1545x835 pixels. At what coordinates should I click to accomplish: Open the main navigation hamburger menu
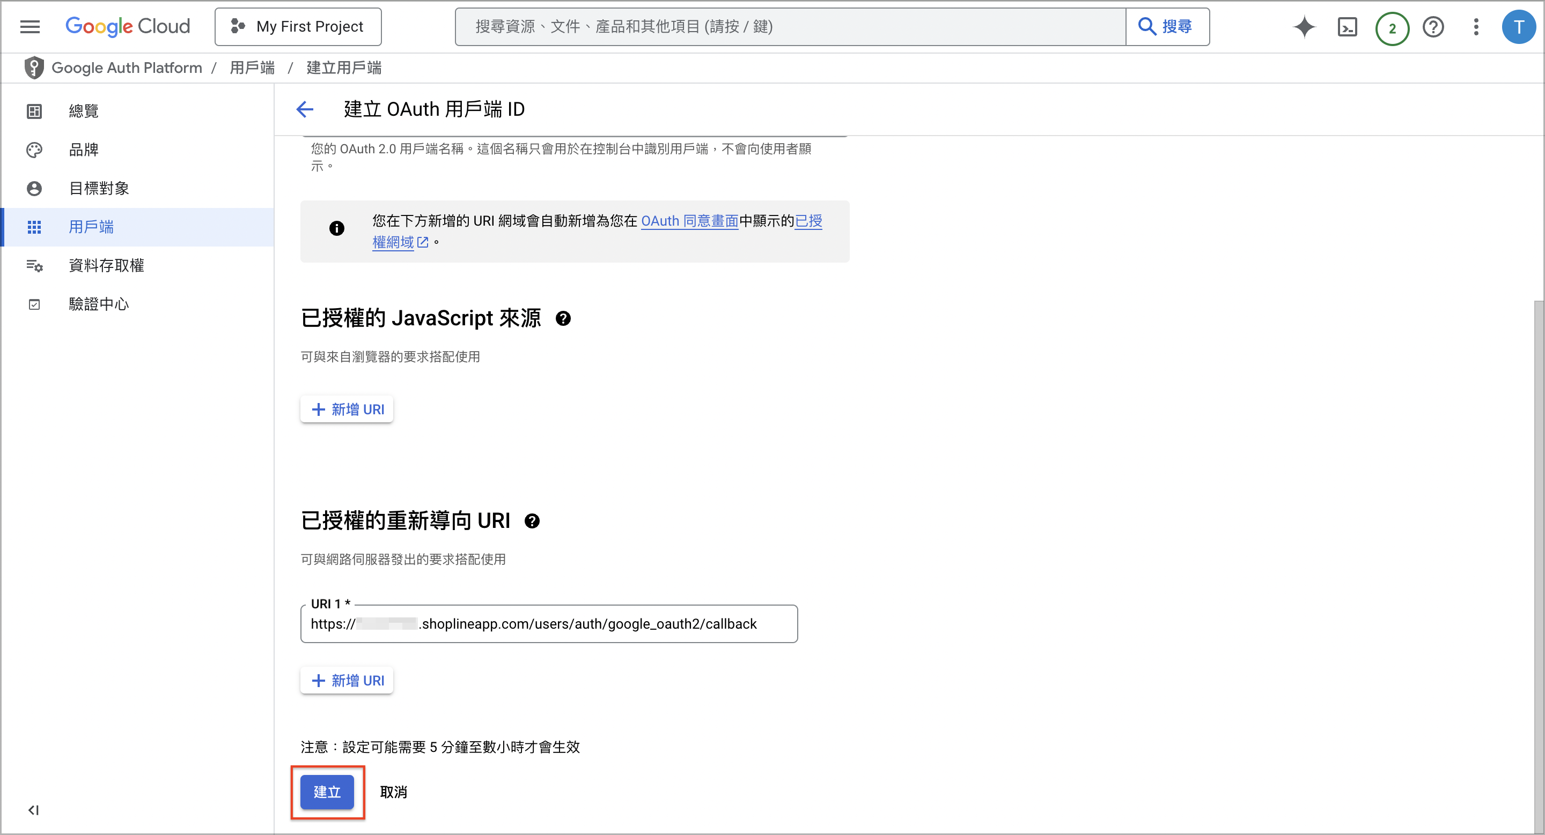30,27
